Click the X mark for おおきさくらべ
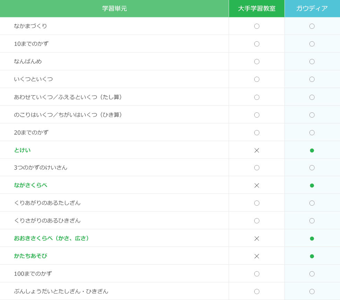Image resolution: width=340 pixels, height=300 pixels. (257, 239)
